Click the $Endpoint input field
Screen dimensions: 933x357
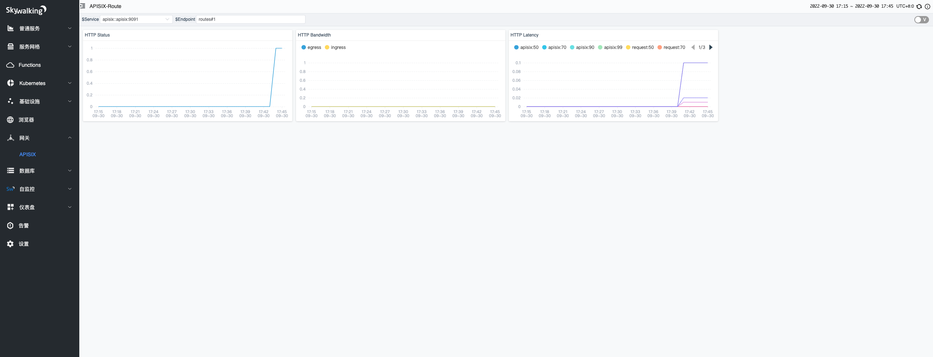click(x=250, y=19)
